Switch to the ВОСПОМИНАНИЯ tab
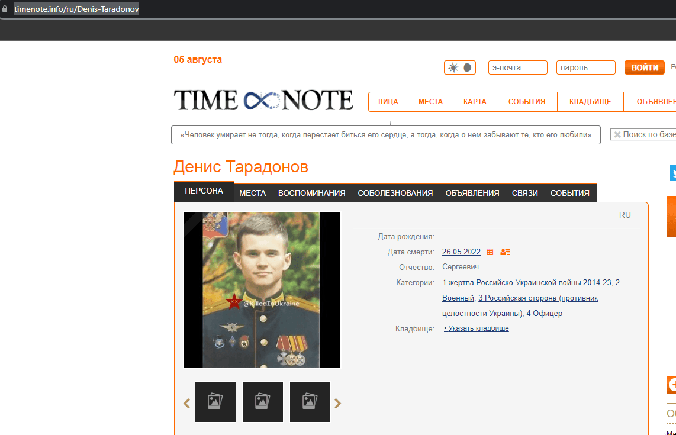 click(312, 193)
